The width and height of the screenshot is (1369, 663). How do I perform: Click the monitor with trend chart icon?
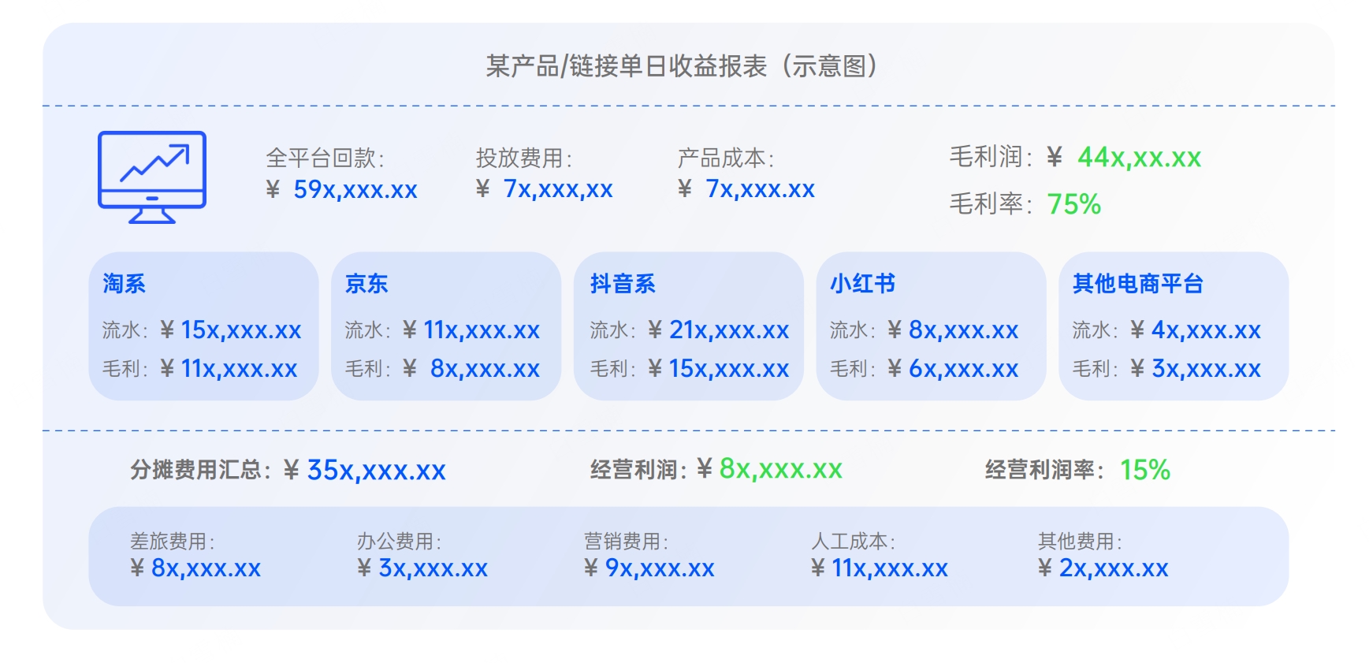[x=152, y=177]
